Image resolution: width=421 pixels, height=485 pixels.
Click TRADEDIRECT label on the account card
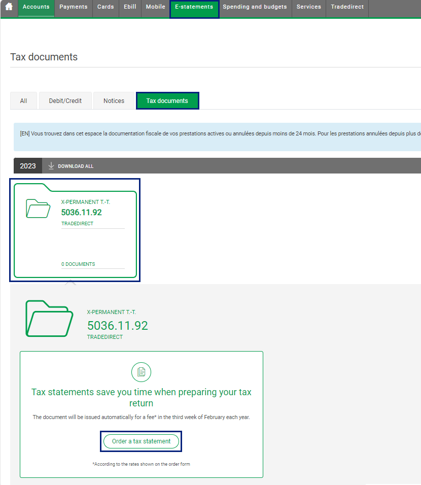click(77, 223)
